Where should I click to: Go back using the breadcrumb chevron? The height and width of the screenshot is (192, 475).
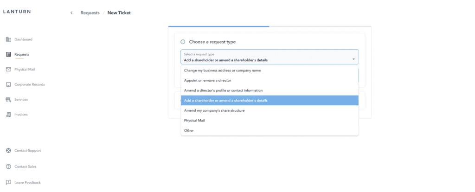[71, 13]
